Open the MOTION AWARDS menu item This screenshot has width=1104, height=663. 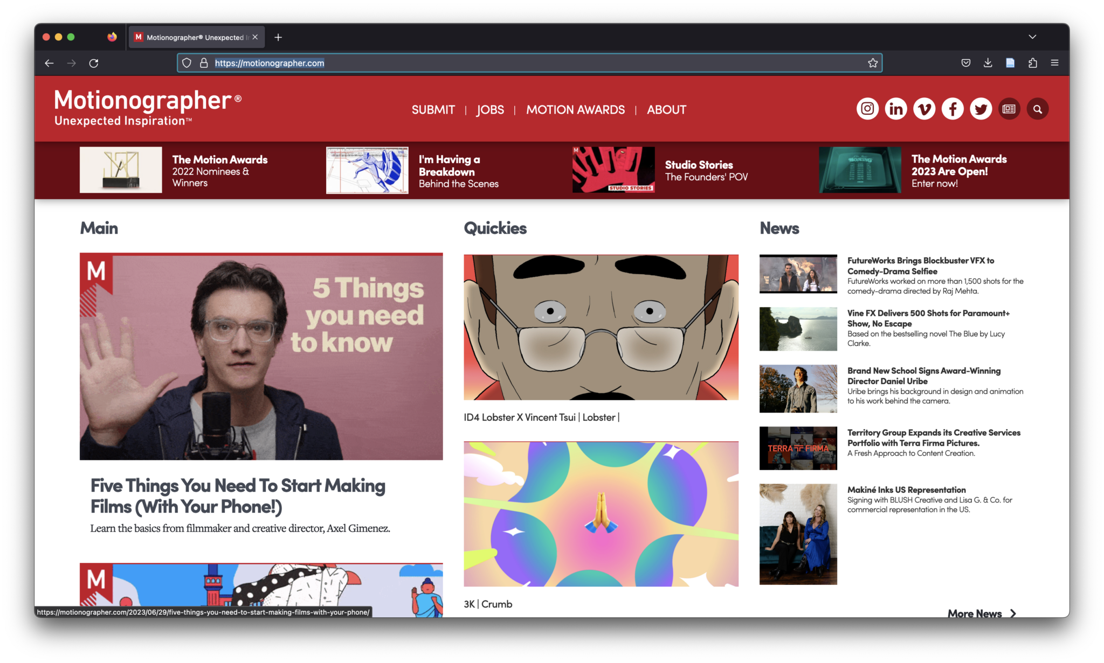[575, 110]
